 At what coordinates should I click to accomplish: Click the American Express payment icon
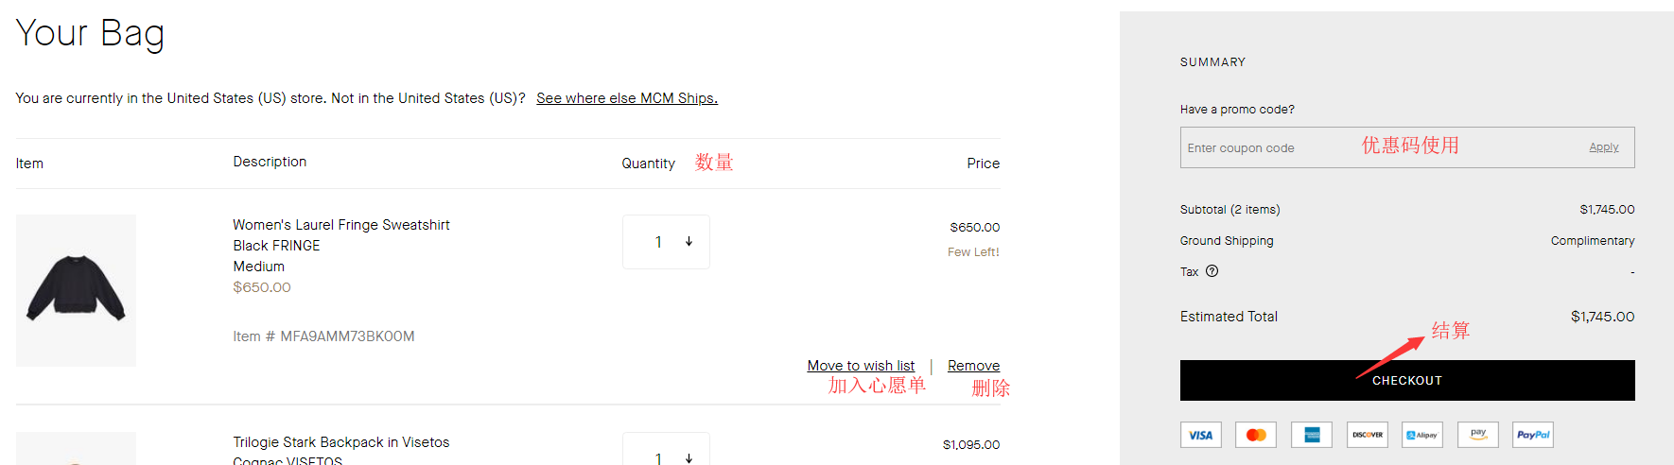(1312, 435)
